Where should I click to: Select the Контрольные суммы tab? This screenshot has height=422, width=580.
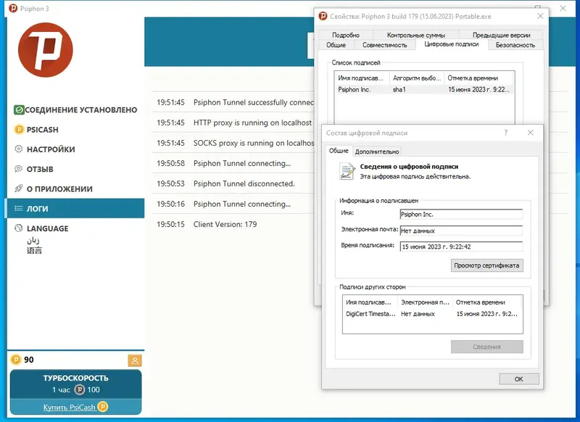(x=415, y=35)
